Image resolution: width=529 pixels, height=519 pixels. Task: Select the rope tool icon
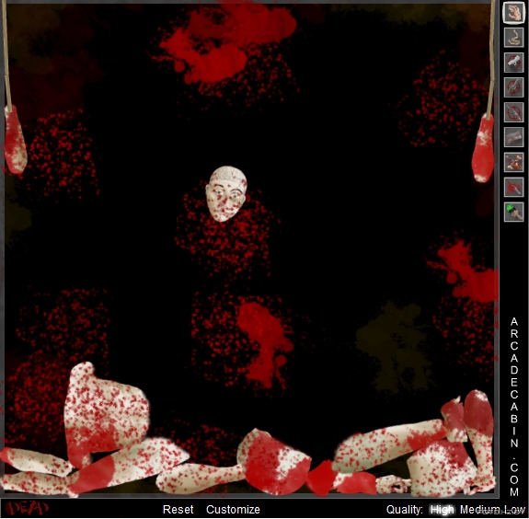point(513,37)
